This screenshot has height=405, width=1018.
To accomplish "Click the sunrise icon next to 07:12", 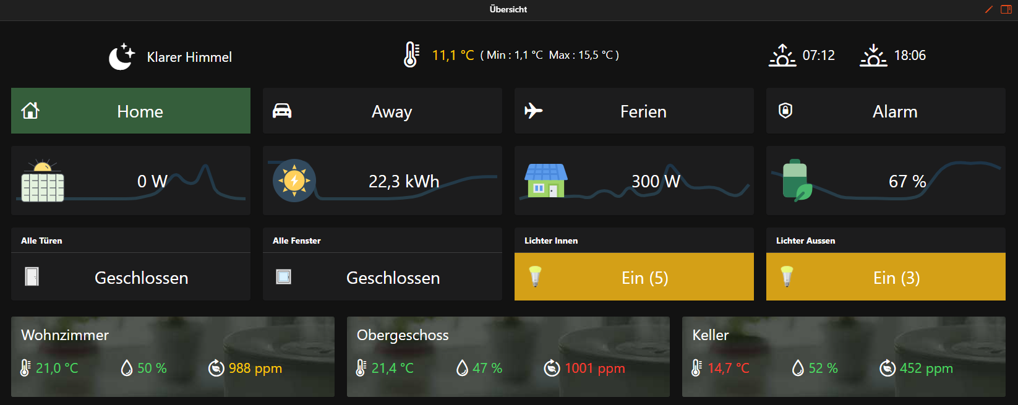I will coord(782,55).
